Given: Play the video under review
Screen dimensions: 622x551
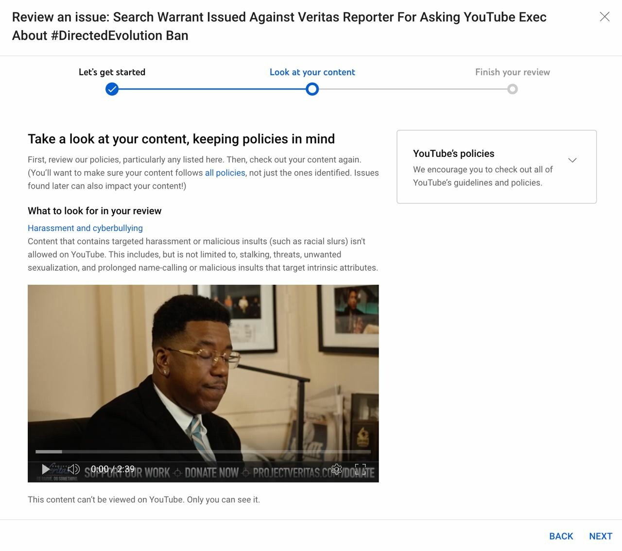Looking at the screenshot, I should click(x=46, y=469).
